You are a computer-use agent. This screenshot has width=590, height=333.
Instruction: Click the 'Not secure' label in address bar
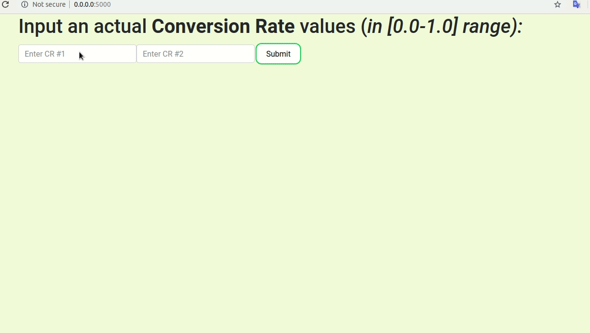click(49, 4)
